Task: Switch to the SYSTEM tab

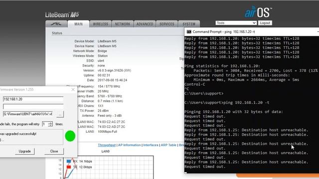Action: [189, 24]
